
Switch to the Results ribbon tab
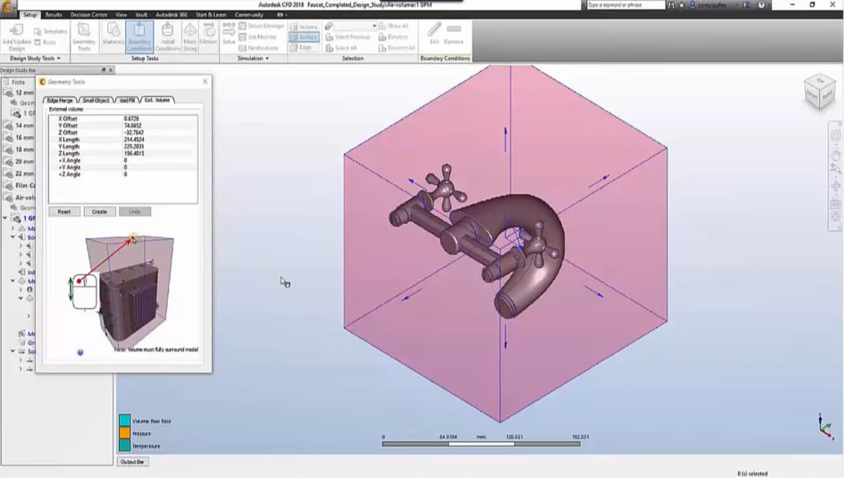coord(54,14)
